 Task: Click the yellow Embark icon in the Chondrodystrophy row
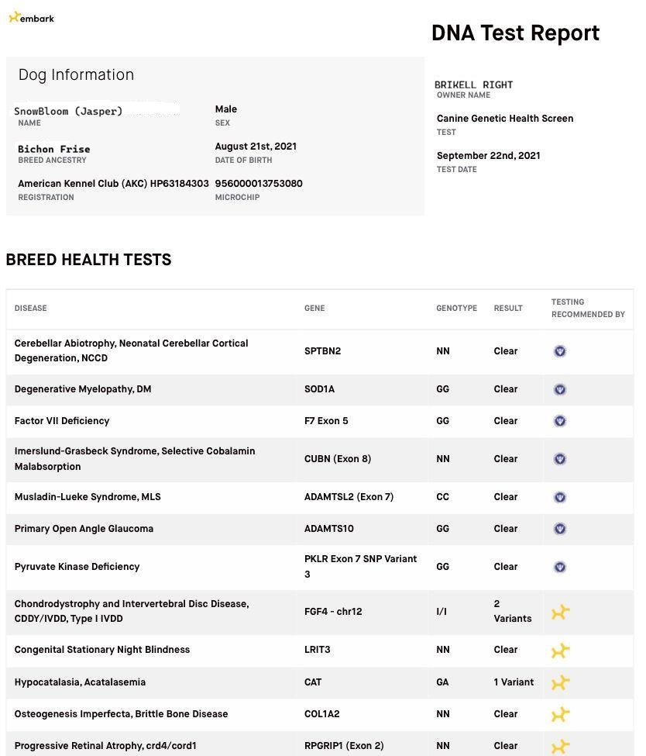click(560, 612)
